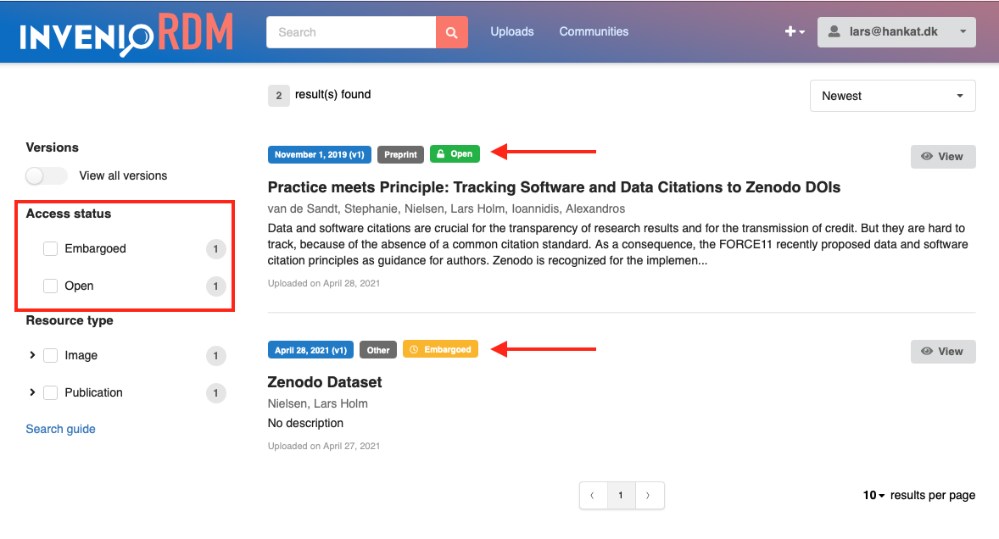Open the Newest sort dropdown

point(893,96)
